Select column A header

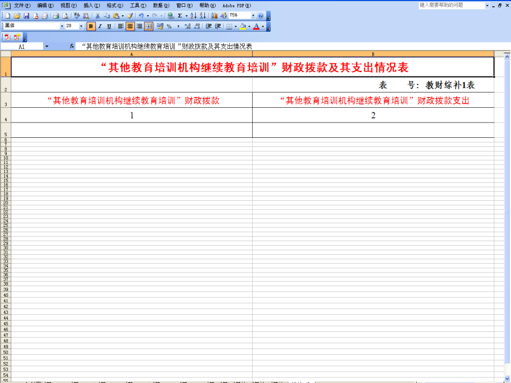click(x=132, y=54)
